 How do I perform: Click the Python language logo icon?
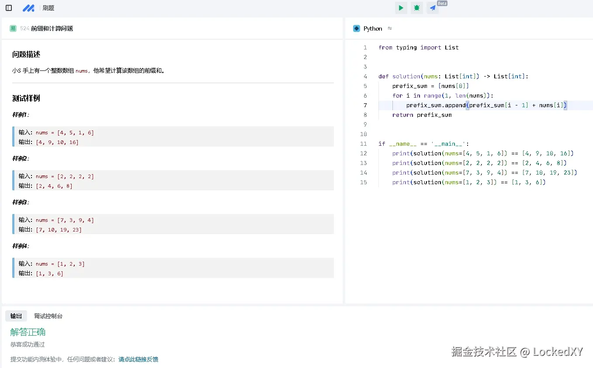point(357,28)
